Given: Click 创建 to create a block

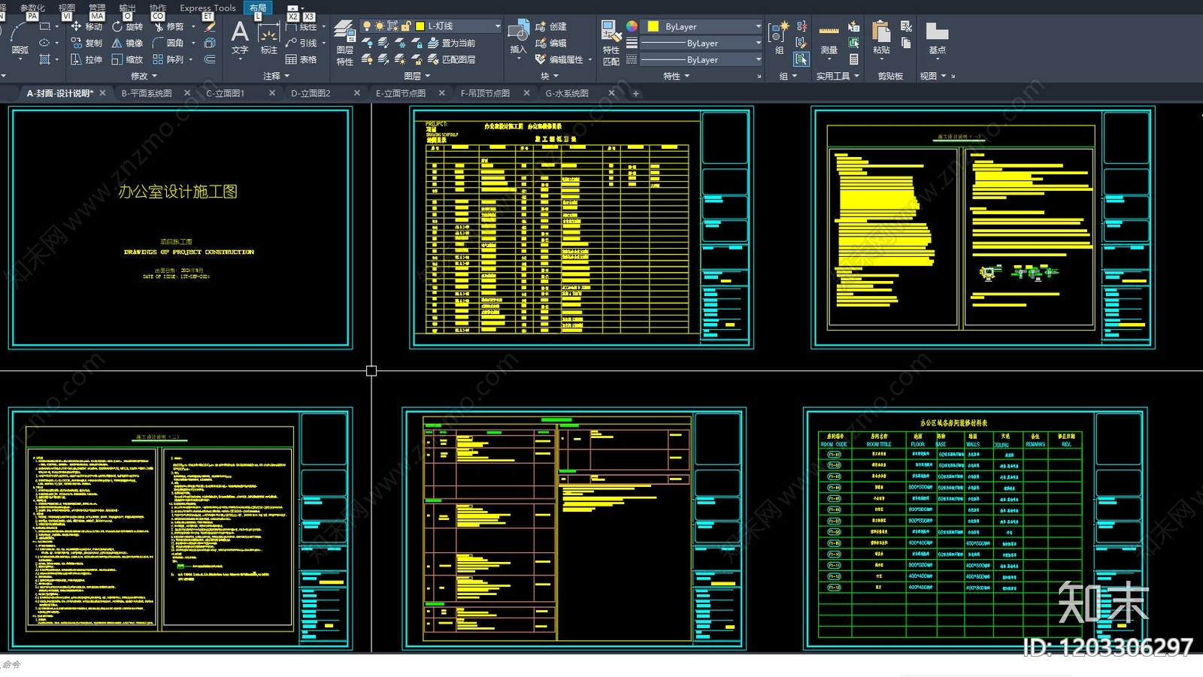Looking at the screenshot, I should (x=551, y=26).
